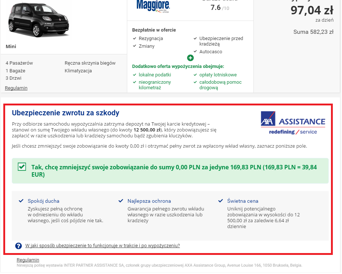Image resolution: width=342 pixels, height=274 pixels.
Task: Click the checkmark icon beside 'Spokój ducha'
Action: tap(21, 201)
